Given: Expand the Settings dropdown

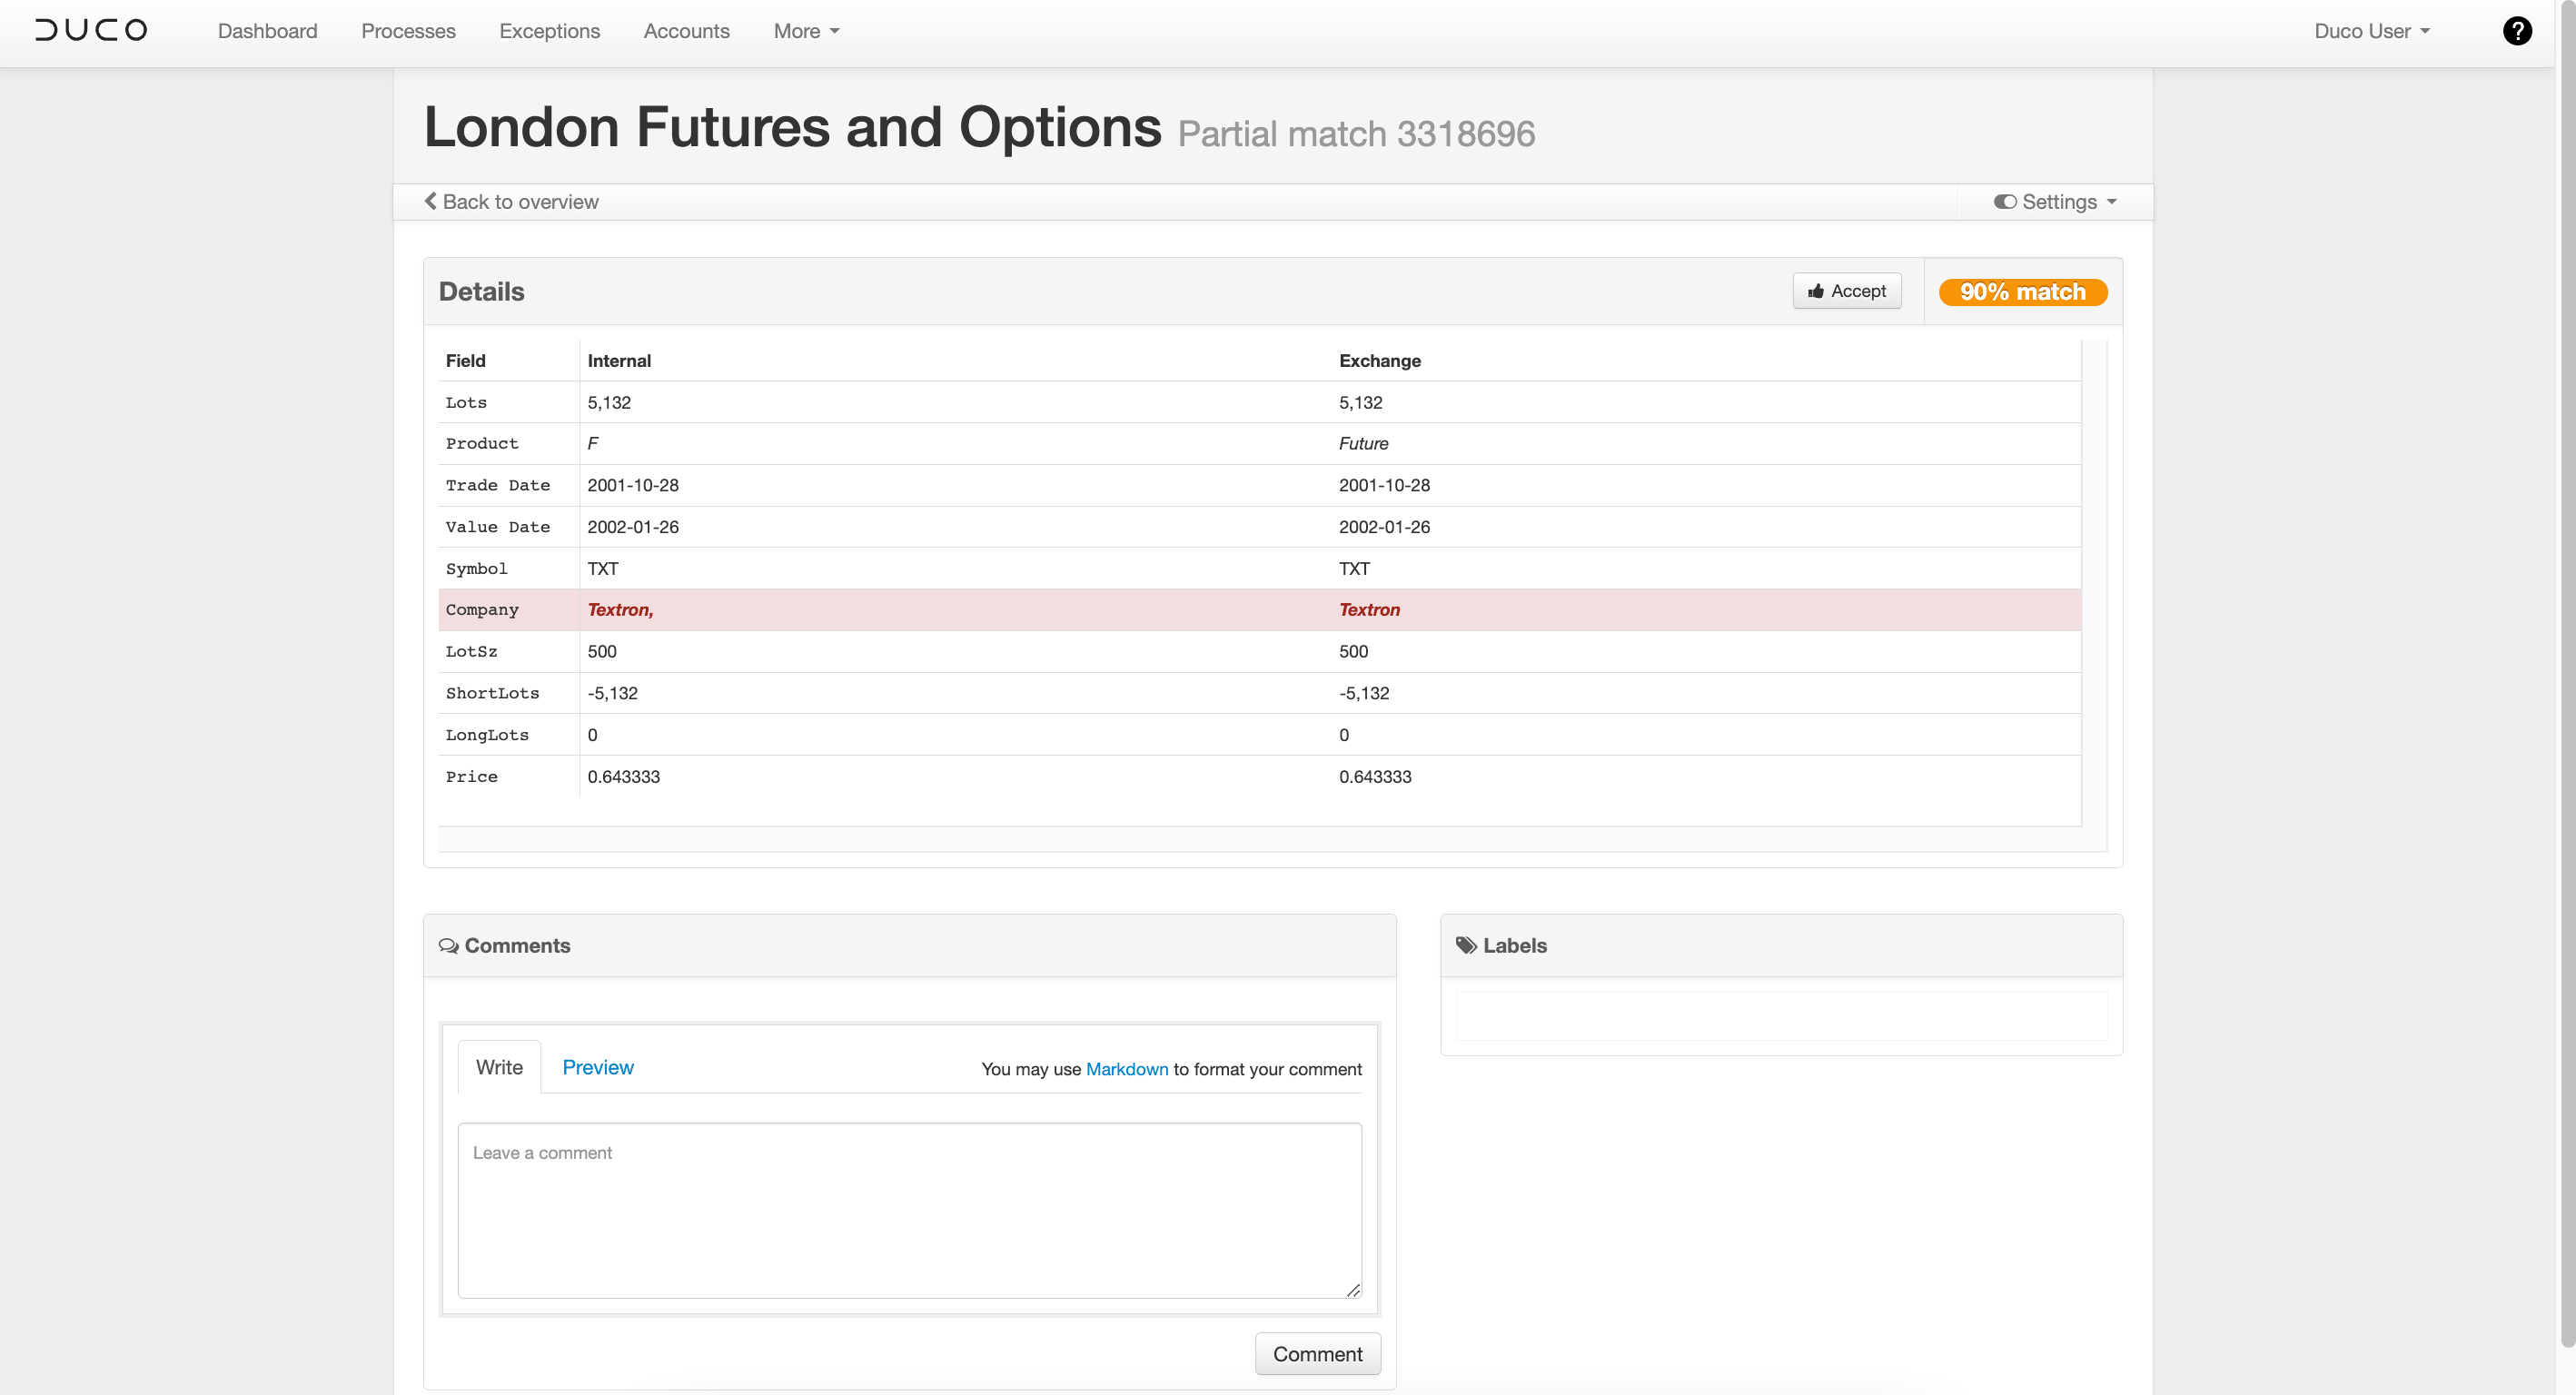Looking at the screenshot, I should coord(2056,202).
